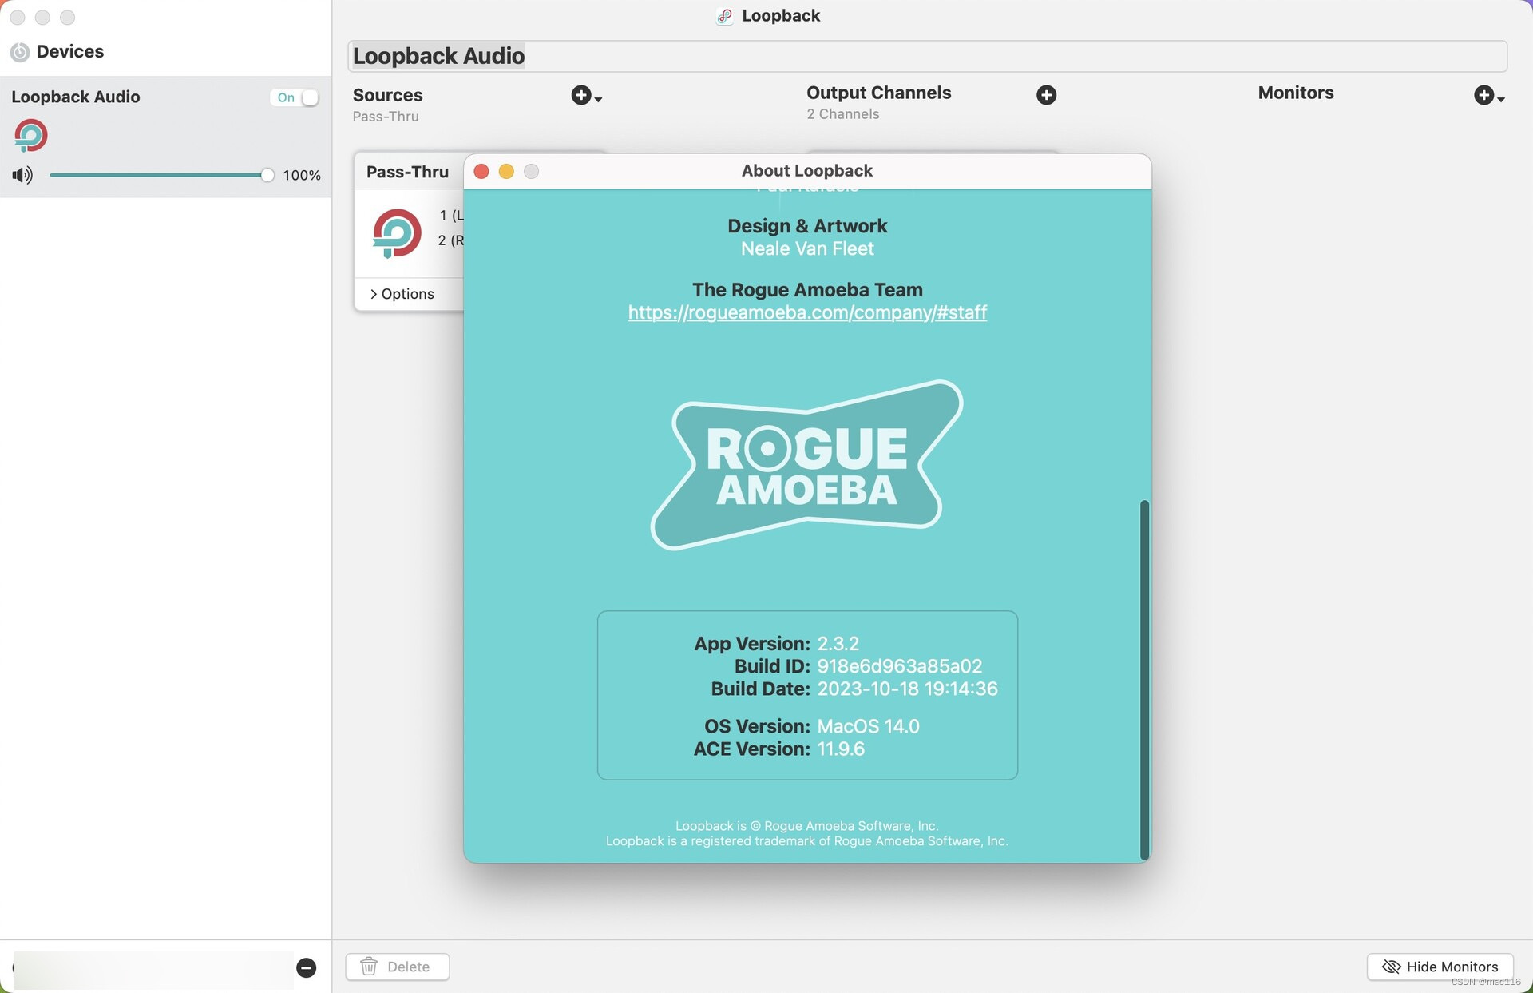Click the Delete button with trash icon
The image size is (1533, 993).
[x=397, y=967]
